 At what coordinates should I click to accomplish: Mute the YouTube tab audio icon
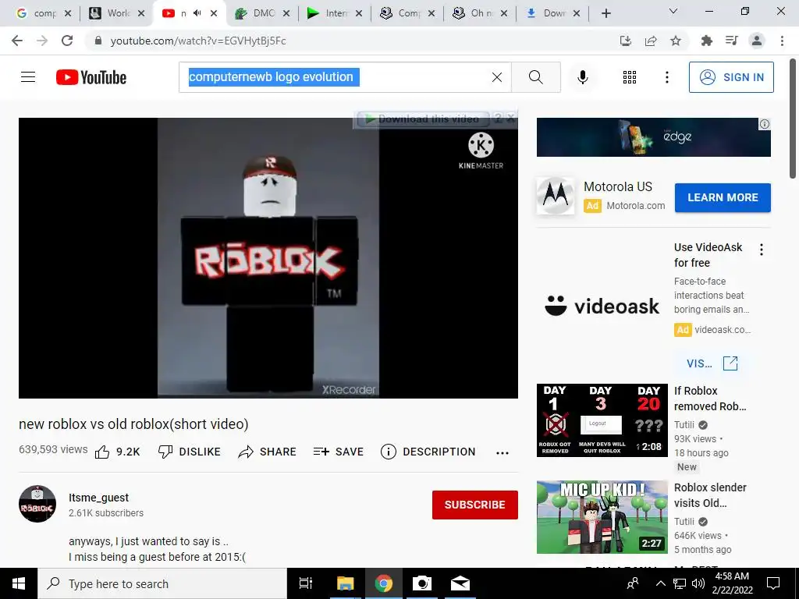(x=197, y=13)
